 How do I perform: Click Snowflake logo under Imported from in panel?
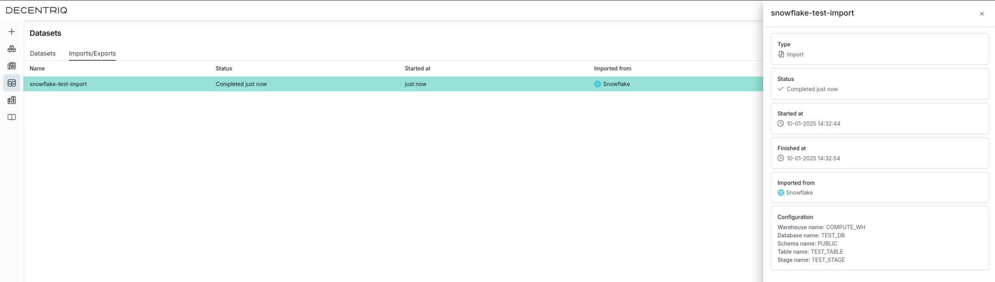[781, 193]
